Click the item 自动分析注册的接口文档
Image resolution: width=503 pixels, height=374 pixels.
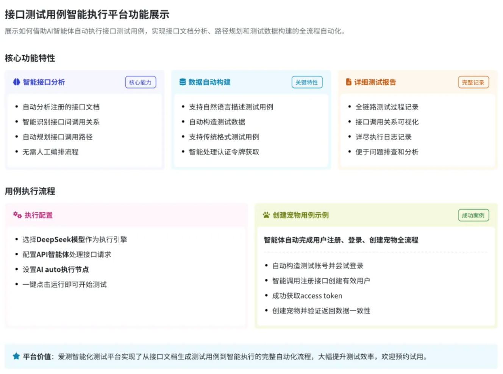point(61,107)
